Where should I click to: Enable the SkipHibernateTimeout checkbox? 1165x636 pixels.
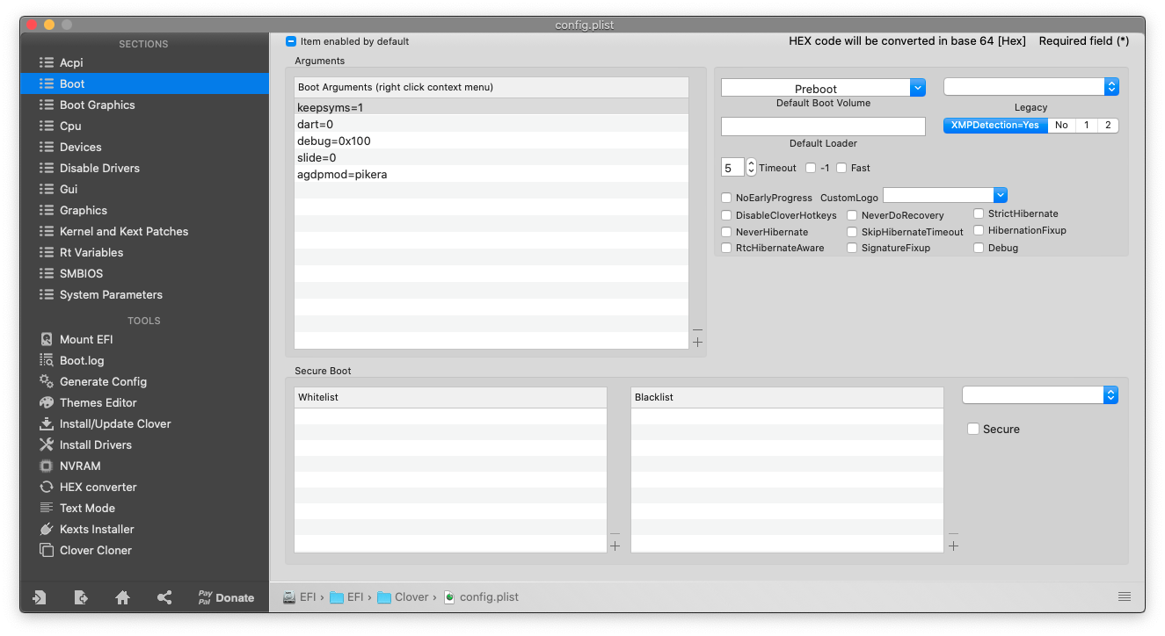[852, 232]
